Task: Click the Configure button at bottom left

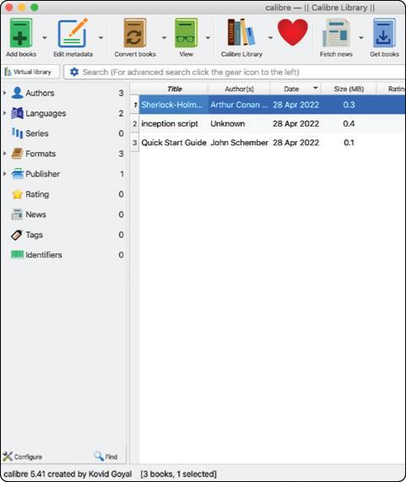Action: [x=22, y=457]
